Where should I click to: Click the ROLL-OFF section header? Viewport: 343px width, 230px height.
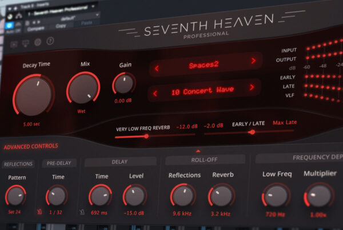[205, 160]
